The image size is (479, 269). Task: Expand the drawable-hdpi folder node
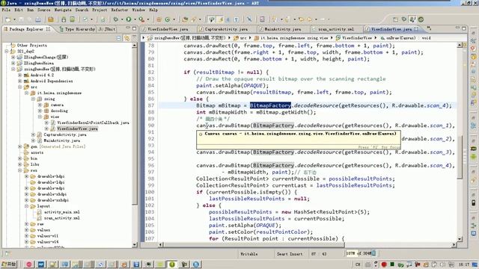(x=27, y=176)
